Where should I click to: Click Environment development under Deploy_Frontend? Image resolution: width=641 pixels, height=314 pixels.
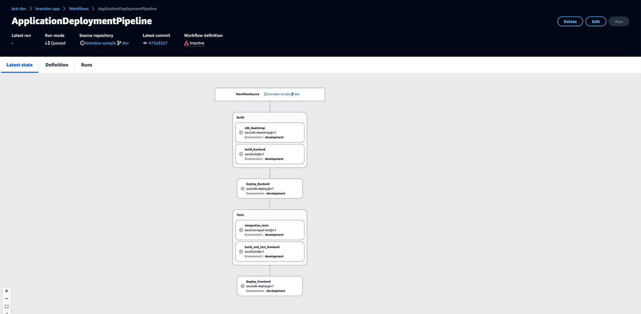tap(266, 291)
